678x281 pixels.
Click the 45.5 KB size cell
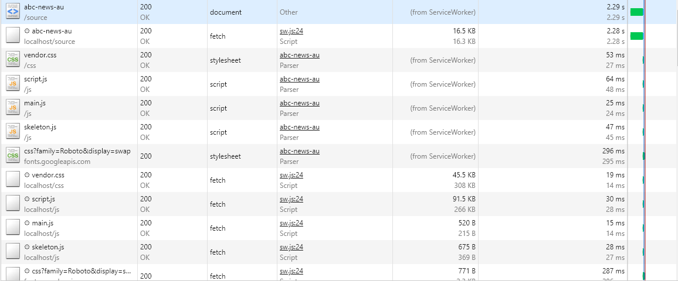point(463,175)
